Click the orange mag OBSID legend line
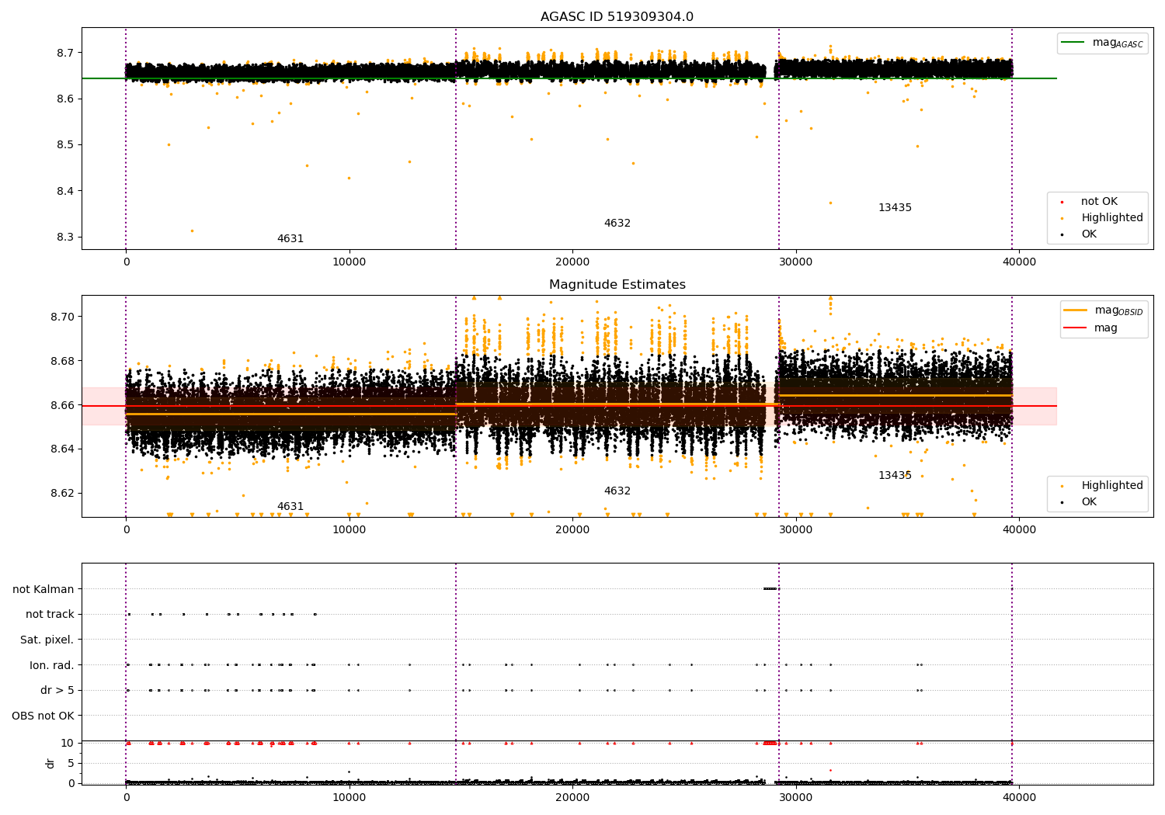Screen dimensions: 1165x815 pyautogui.click(x=1076, y=310)
